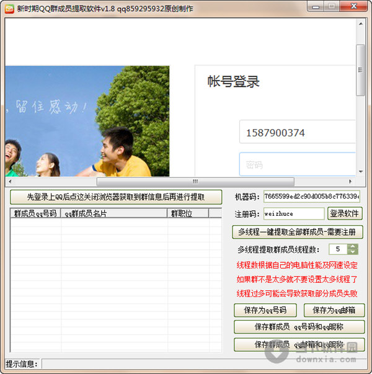Click the horizontal scrollbar left arrow
This screenshot has width=372, height=374.
pyautogui.click(x=10, y=181)
